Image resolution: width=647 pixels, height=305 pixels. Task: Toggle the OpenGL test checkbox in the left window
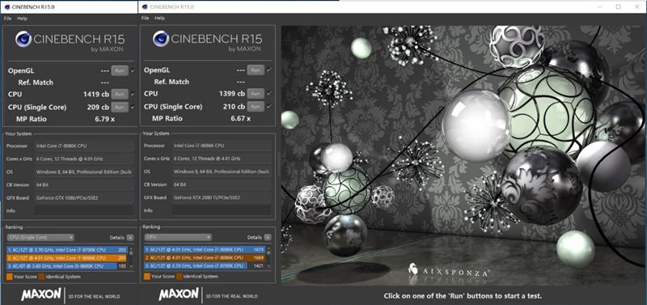tap(133, 70)
